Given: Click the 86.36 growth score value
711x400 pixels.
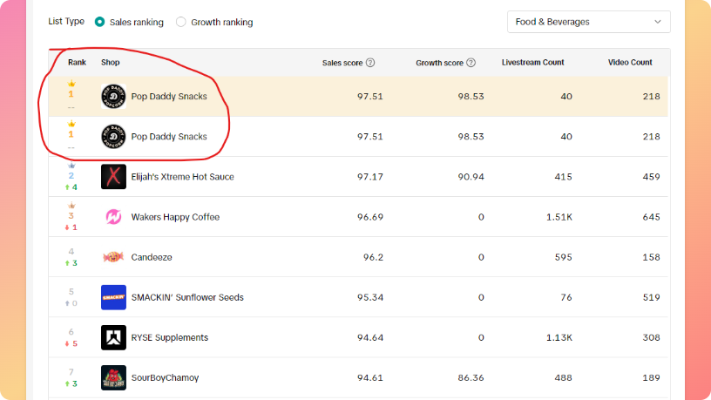Looking at the screenshot, I should pos(471,378).
